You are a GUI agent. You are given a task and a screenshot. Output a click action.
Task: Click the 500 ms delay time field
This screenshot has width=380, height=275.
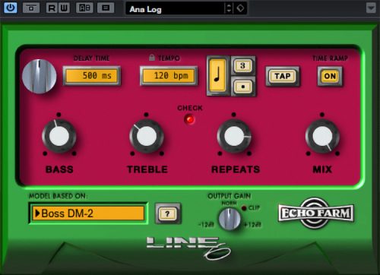92,76
